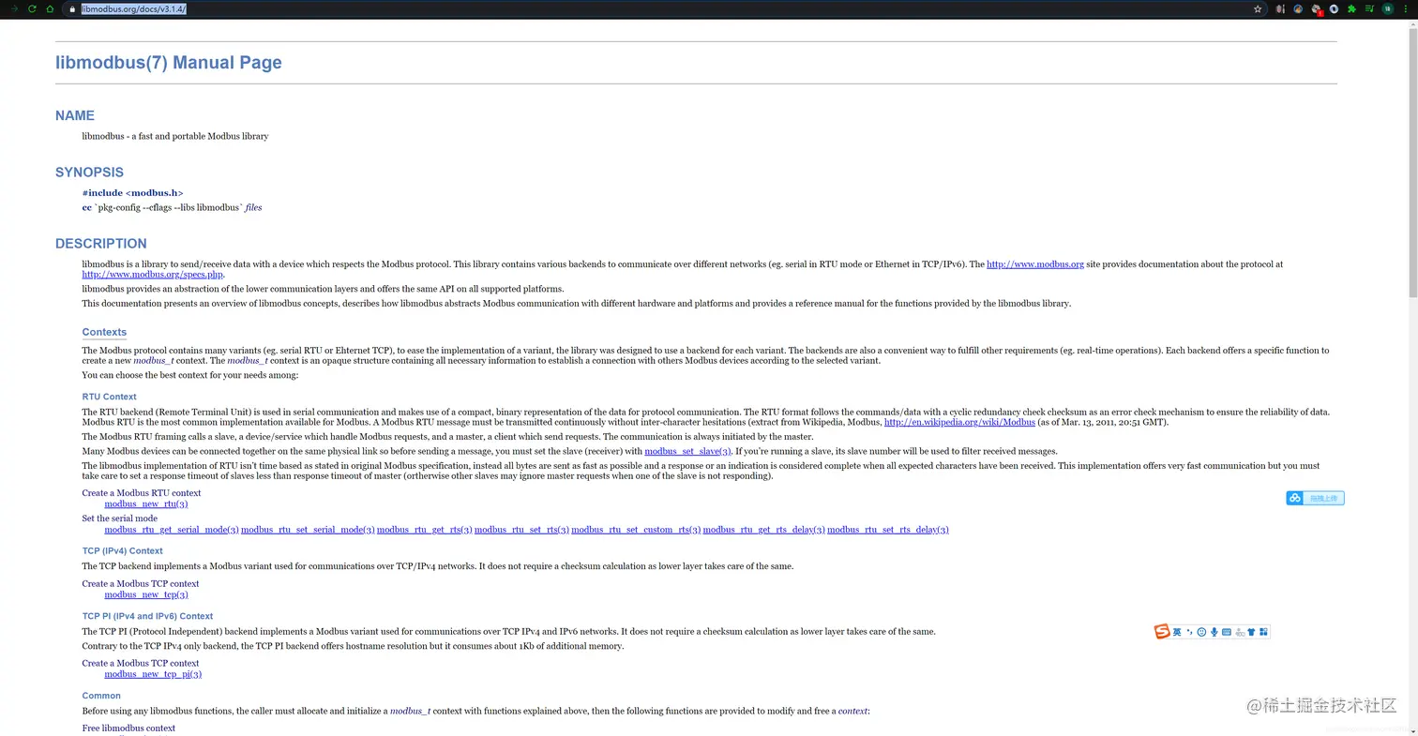Click the Baidu cloud drag-upload widget

click(1315, 498)
